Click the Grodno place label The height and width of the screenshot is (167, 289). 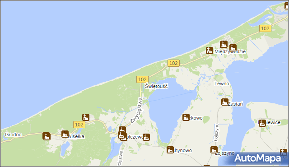click(13, 135)
